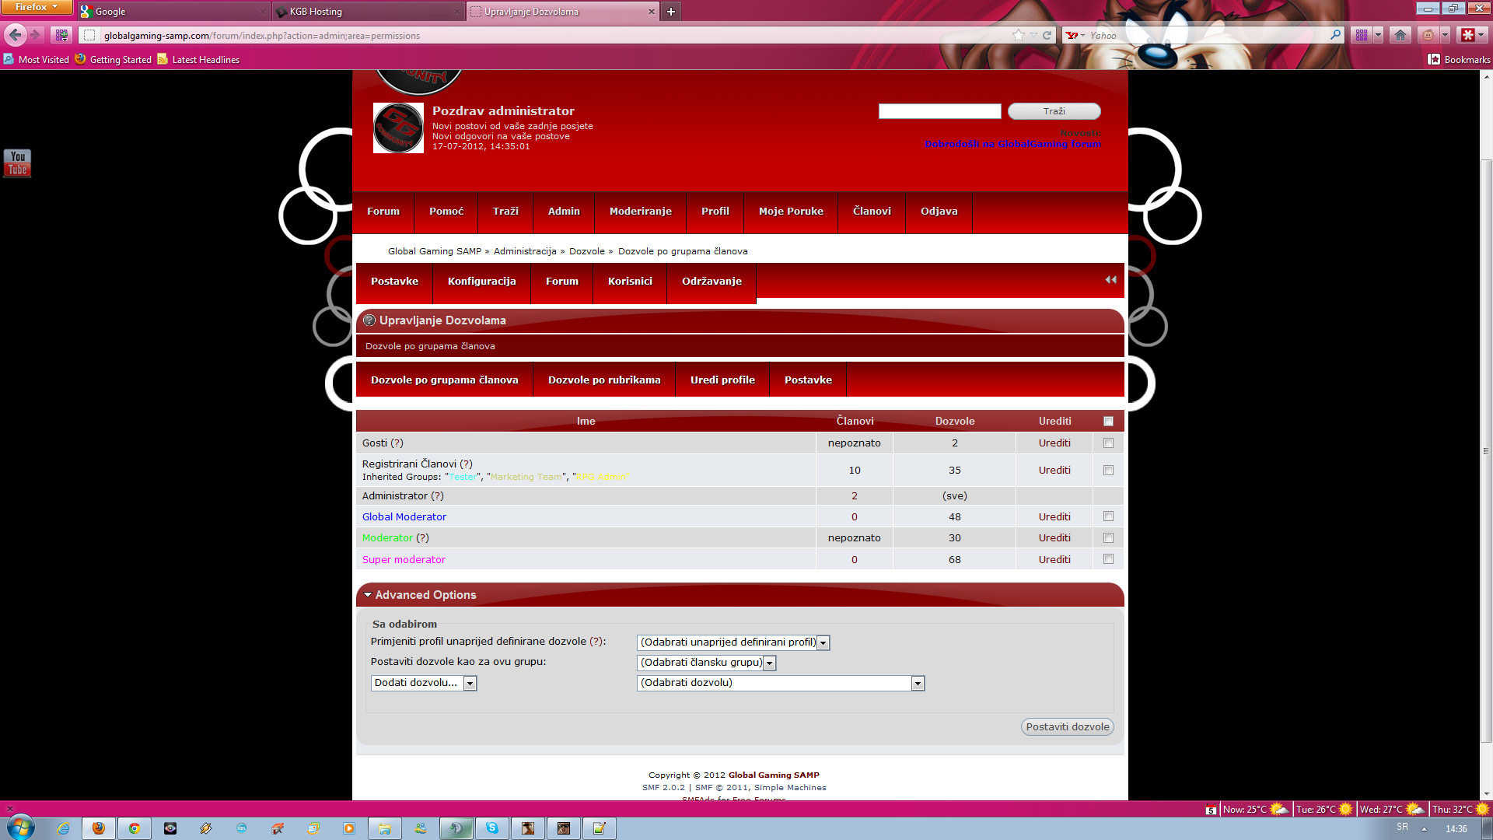Click the bookmark star in address bar
This screenshot has height=840, width=1493.
pyautogui.click(x=1019, y=35)
